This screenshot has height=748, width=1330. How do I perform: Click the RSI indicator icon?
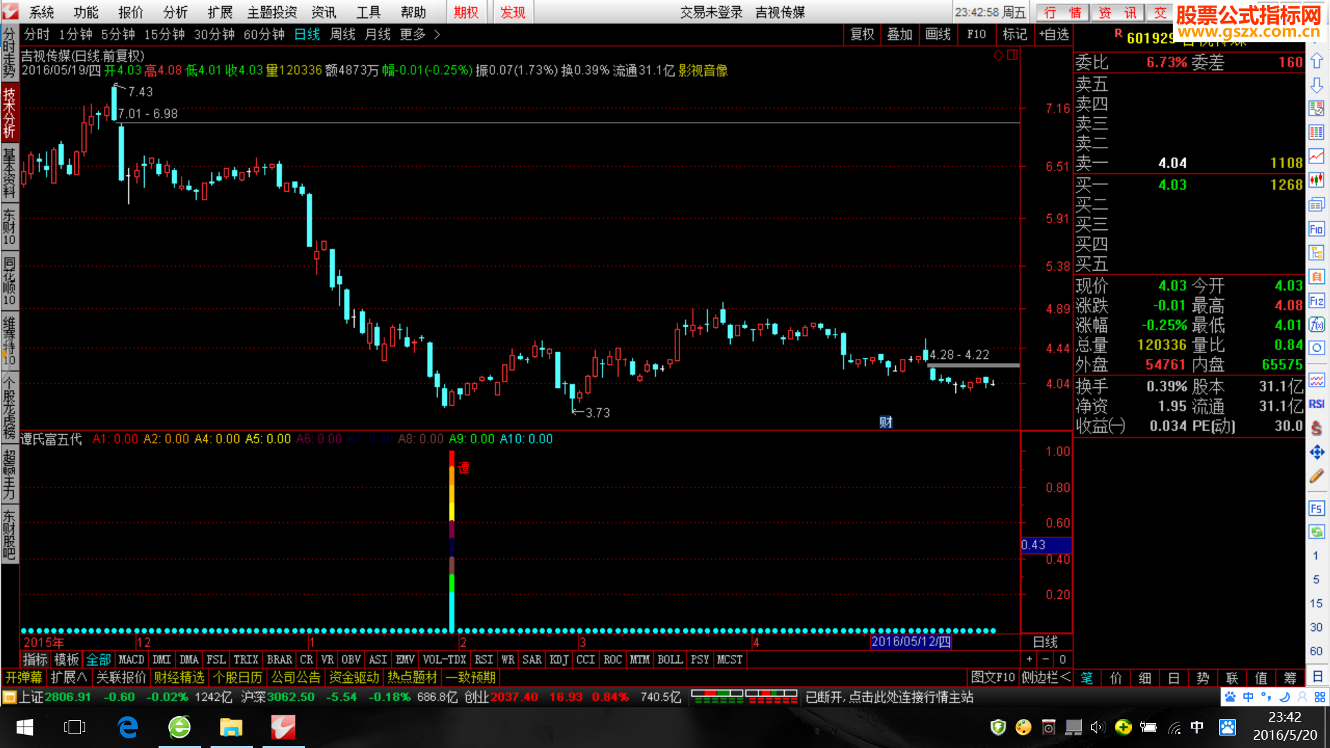[1316, 404]
